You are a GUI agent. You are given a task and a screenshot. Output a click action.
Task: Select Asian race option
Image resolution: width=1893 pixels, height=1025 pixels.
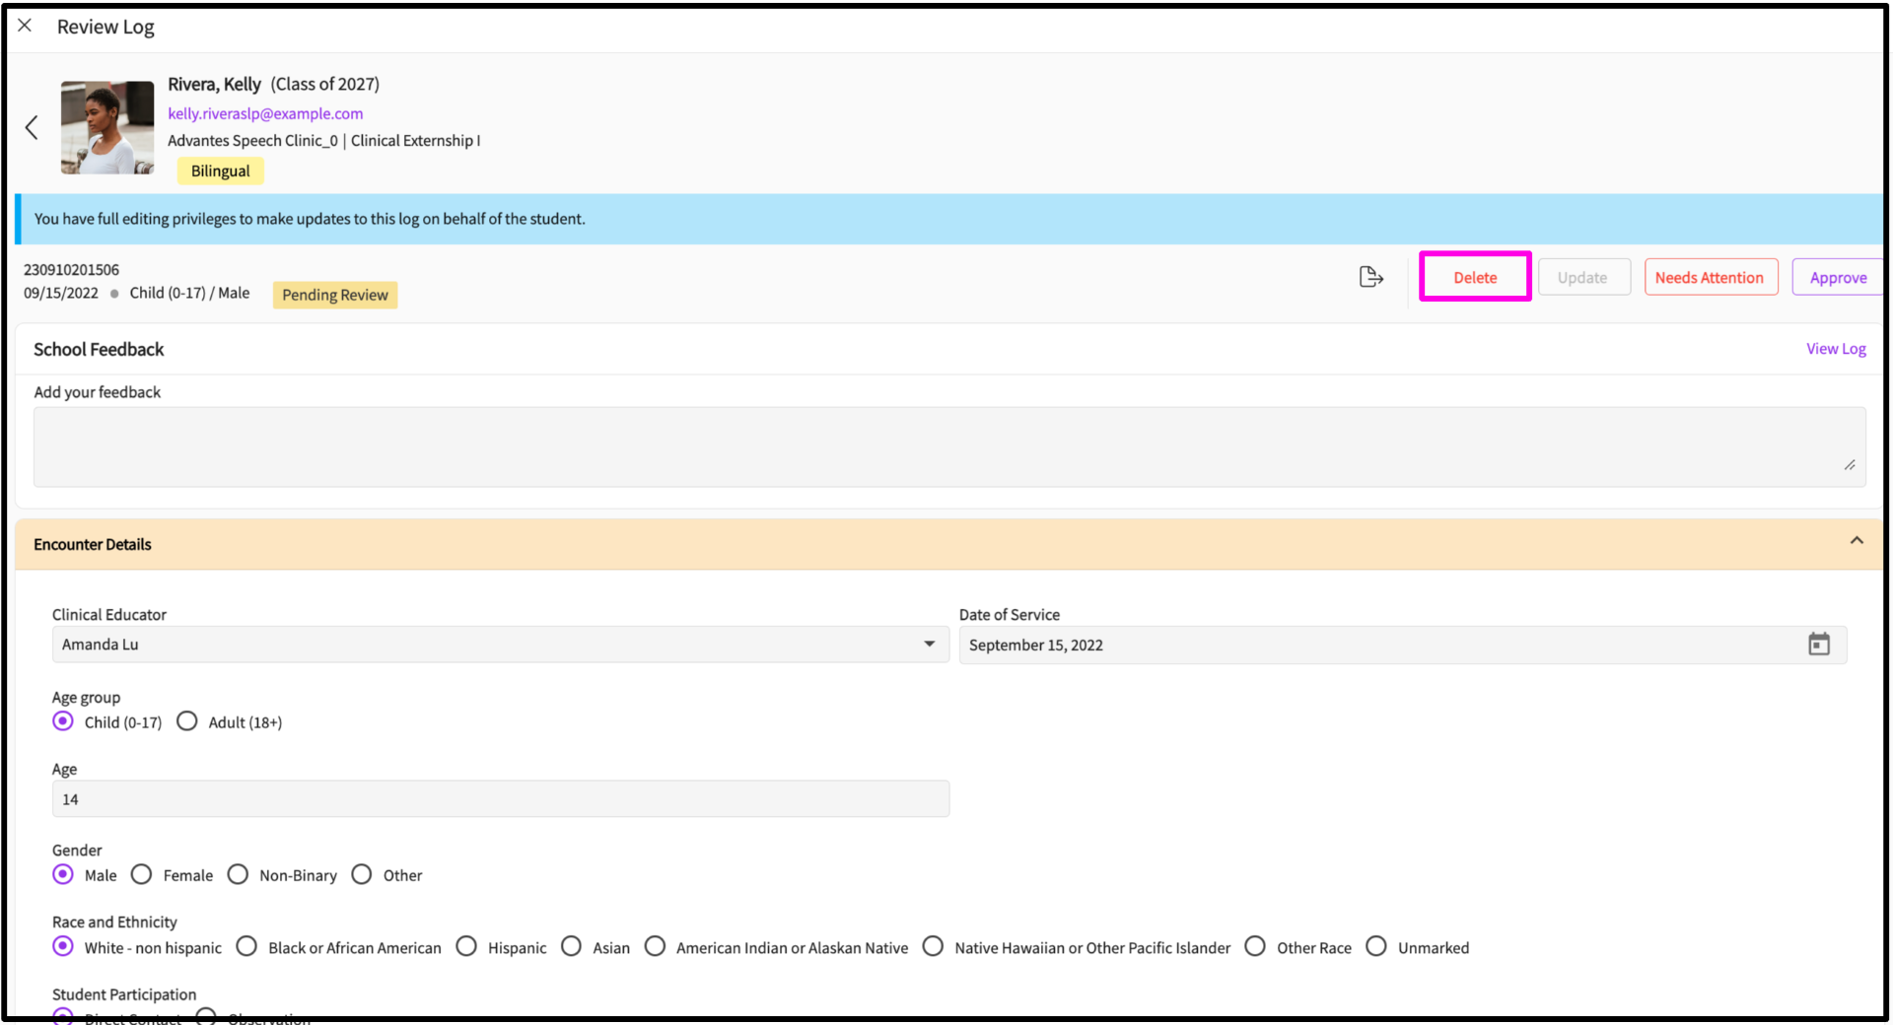571,946
